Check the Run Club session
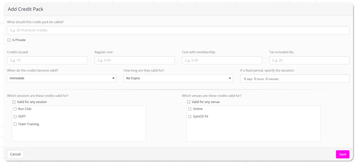 15,109
